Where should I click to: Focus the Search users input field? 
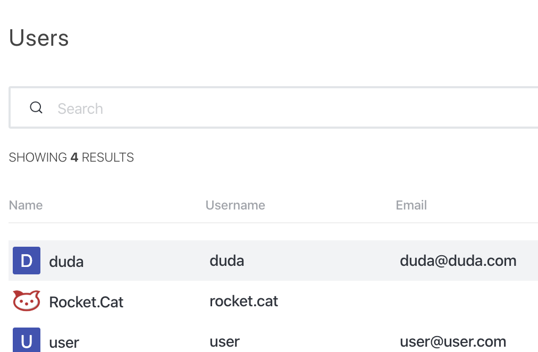(x=274, y=108)
